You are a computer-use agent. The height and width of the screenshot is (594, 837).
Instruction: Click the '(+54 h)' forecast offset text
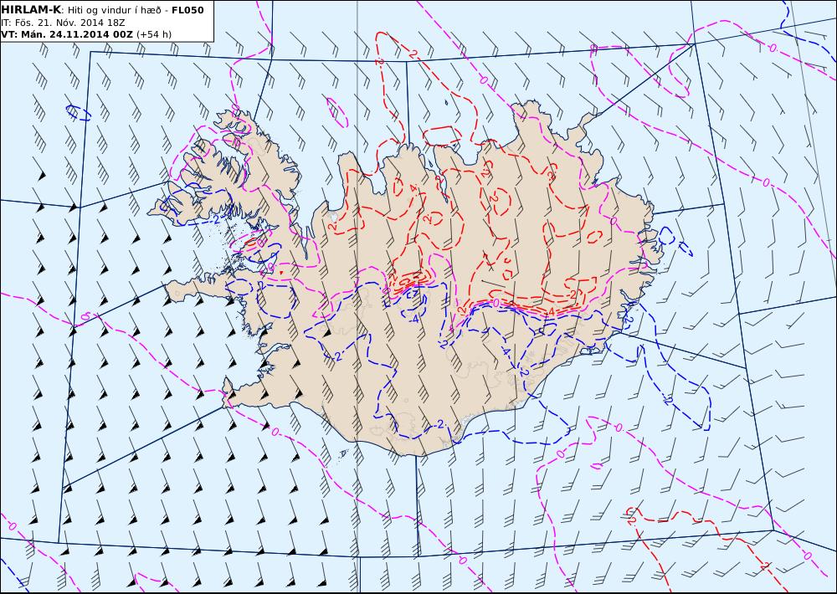(154, 34)
